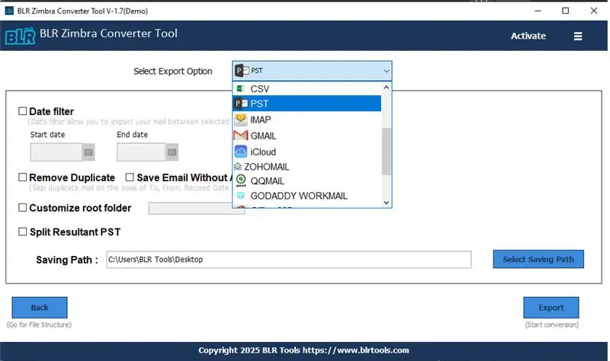Viewport: 610px width, 361px height.
Task: Go Back to file structure
Action: coord(40,308)
